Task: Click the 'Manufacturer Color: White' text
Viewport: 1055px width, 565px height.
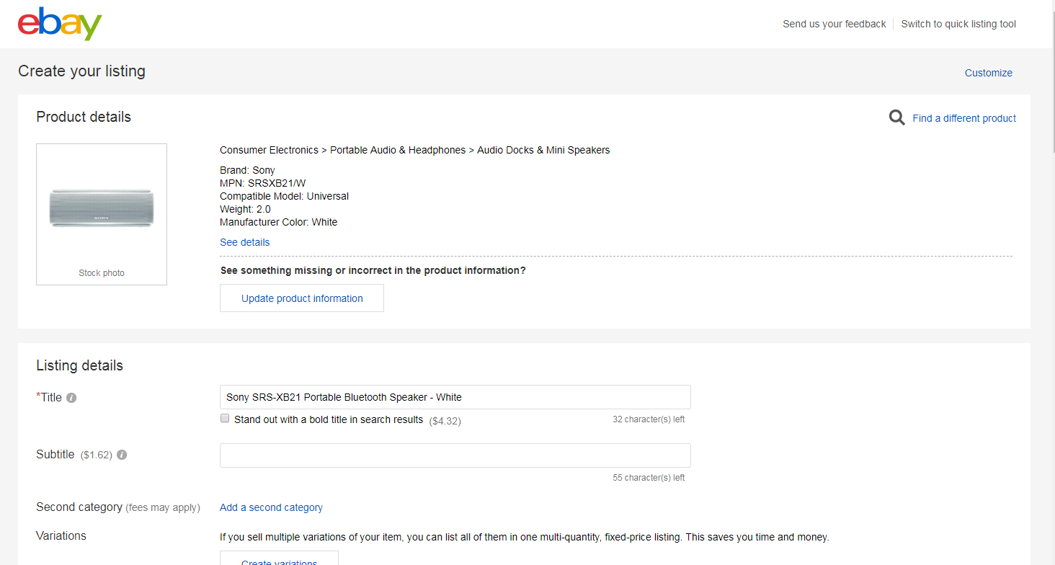Action: coord(278,222)
